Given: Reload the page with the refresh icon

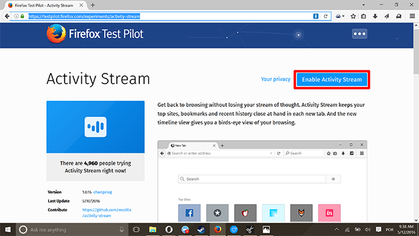Looking at the screenshot, I should [326, 16].
